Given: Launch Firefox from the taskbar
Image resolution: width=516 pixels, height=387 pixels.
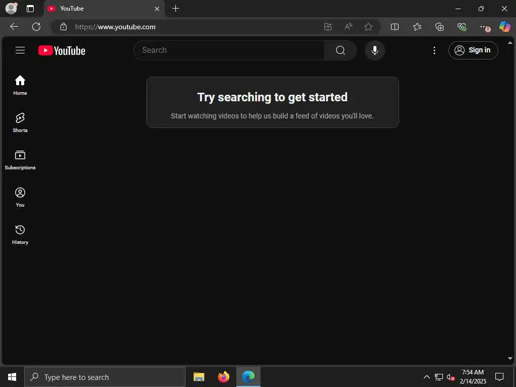Looking at the screenshot, I should [223, 377].
